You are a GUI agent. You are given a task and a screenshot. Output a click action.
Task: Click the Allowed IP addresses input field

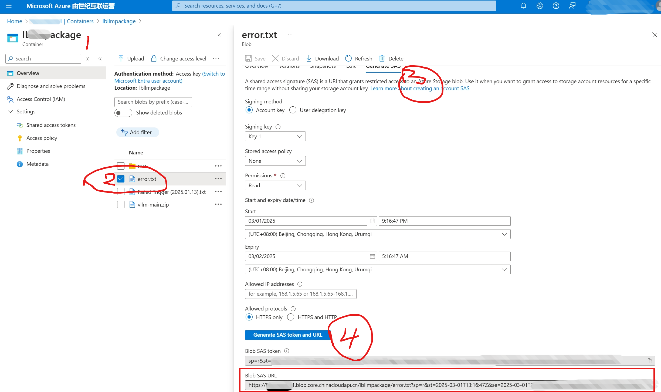[x=300, y=294]
